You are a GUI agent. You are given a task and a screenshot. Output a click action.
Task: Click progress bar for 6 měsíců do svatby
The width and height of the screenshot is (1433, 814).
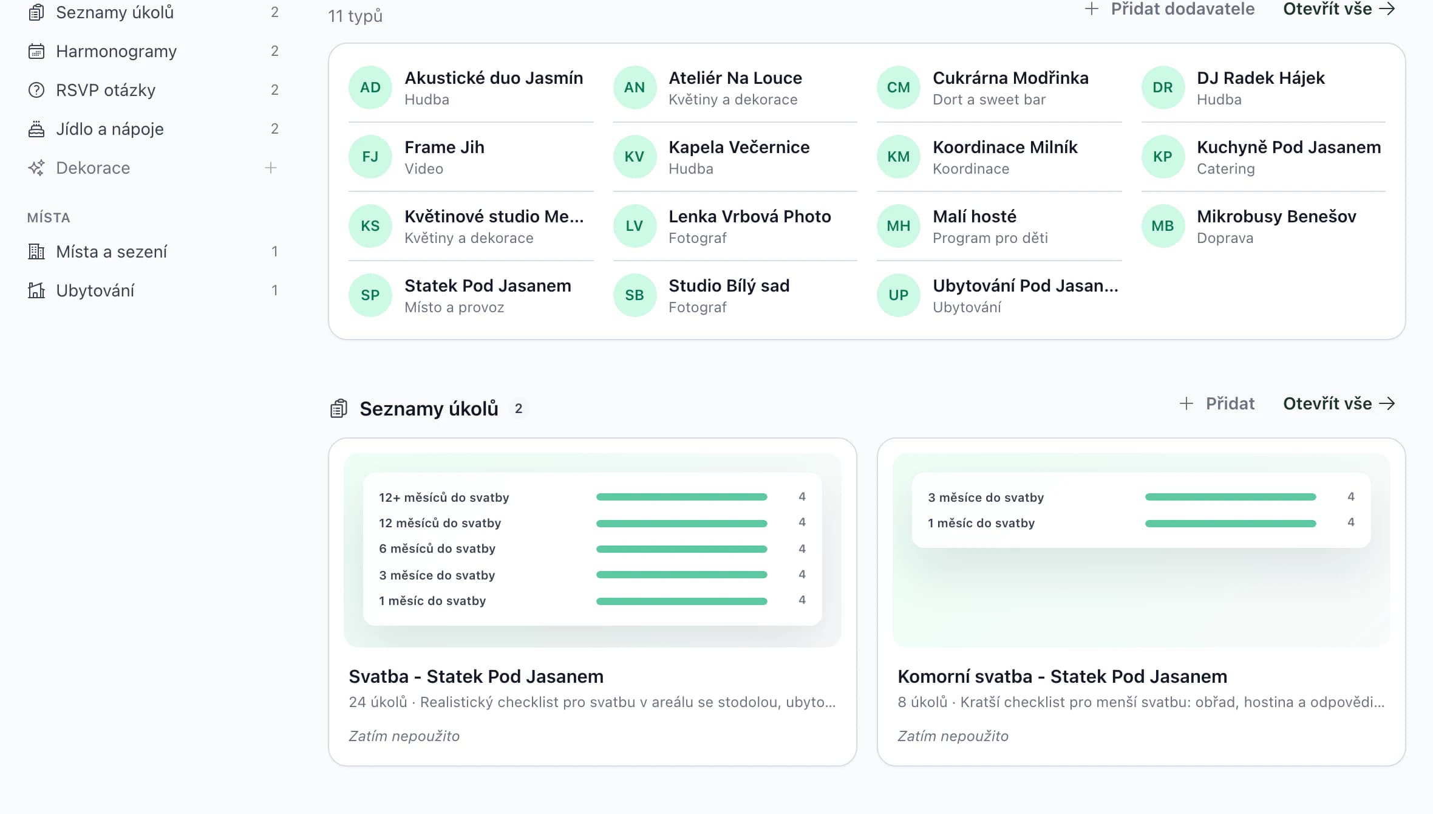click(681, 549)
